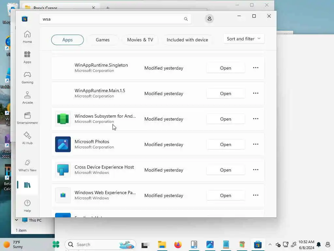Open WinAppRuntime.Main.1.5
Viewport: 334px width, 251px height.
click(225, 93)
